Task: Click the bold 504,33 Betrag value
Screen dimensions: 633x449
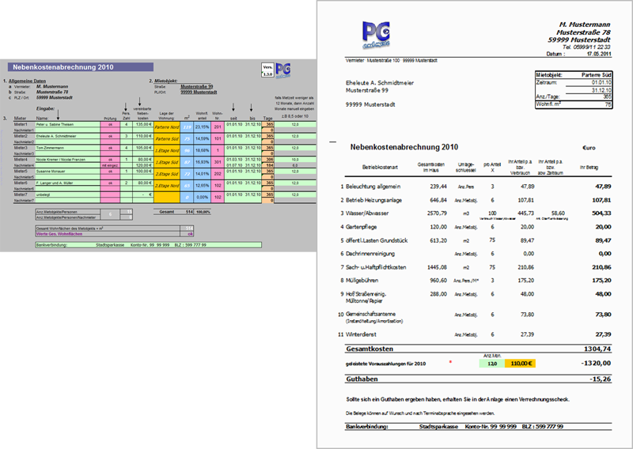Action: 601,213
